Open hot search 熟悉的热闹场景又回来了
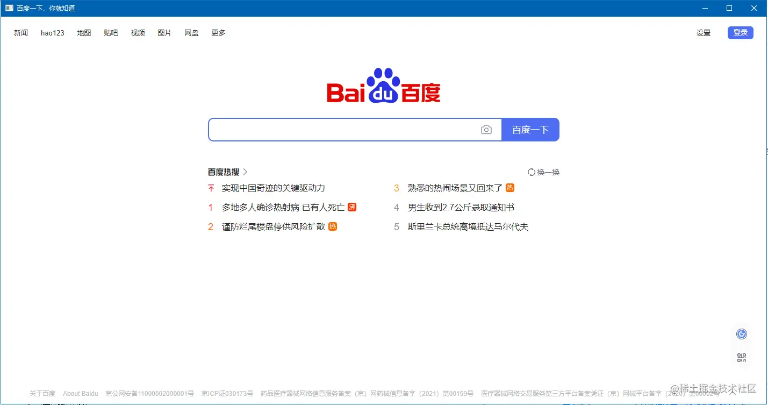This screenshot has height=405, width=768. [x=455, y=188]
